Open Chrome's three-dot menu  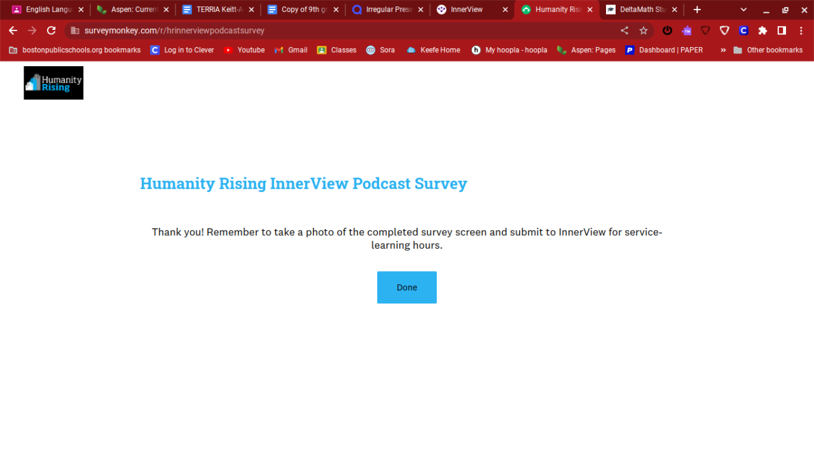tap(801, 31)
